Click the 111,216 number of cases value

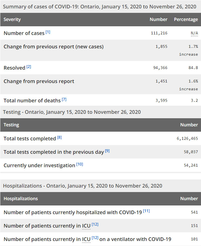click(x=159, y=33)
